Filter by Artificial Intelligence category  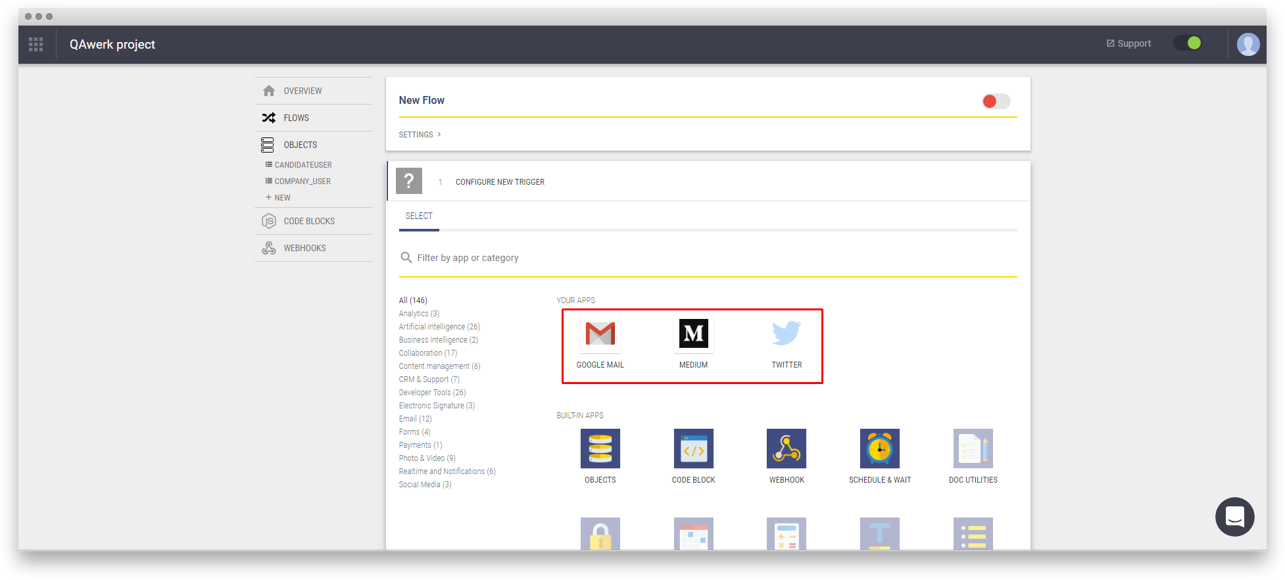pos(439,327)
